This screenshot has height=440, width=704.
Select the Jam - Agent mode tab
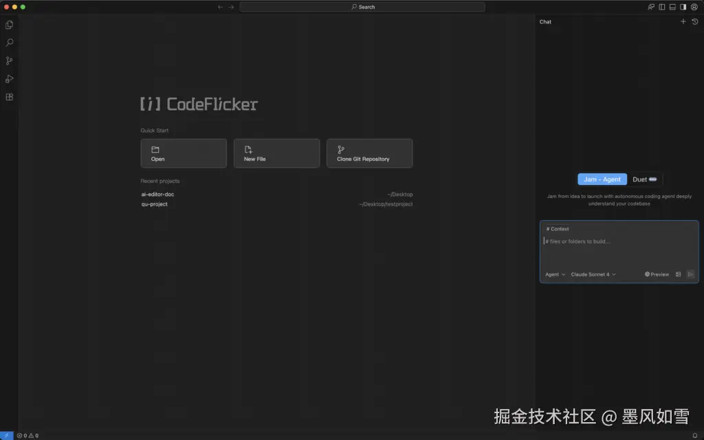click(x=602, y=179)
